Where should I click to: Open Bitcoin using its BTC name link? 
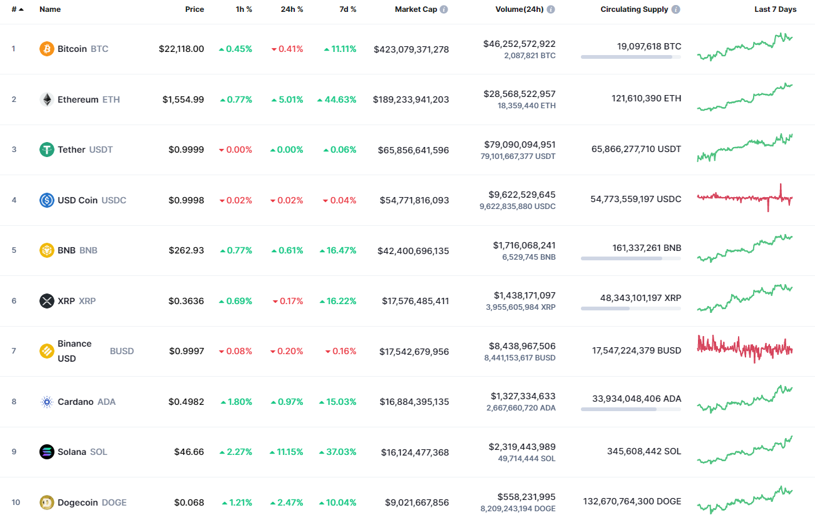click(100, 48)
